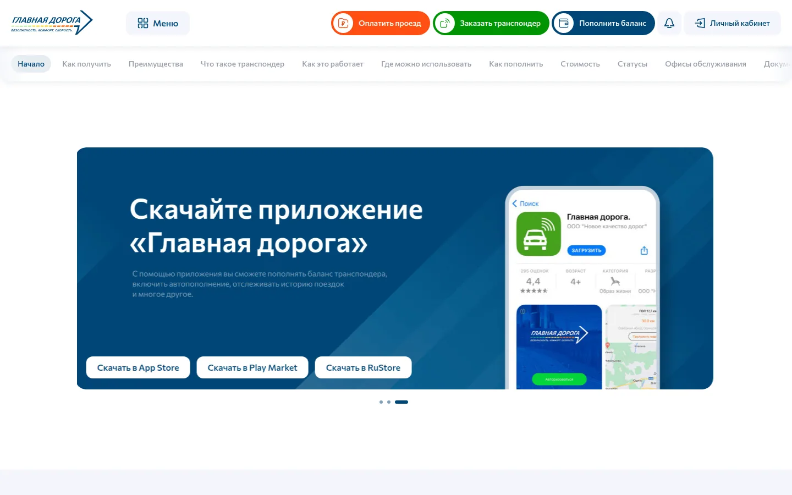Click Скачать в RuStore

click(363, 367)
